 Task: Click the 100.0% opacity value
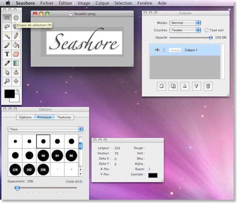click(x=221, y=38)
